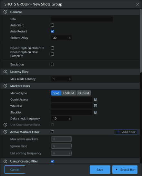This screenshot has height=176, width=142.
Task: Click the Cancel button
Action: tap(15, 170)
